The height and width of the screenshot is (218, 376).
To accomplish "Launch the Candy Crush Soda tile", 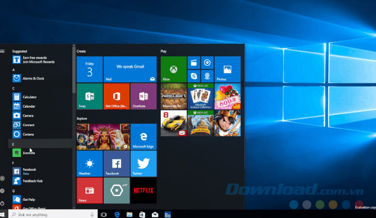I will 227,97.
